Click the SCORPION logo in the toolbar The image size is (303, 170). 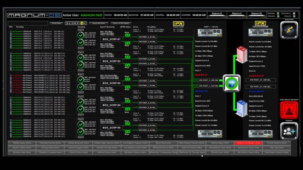click(76, 23)
